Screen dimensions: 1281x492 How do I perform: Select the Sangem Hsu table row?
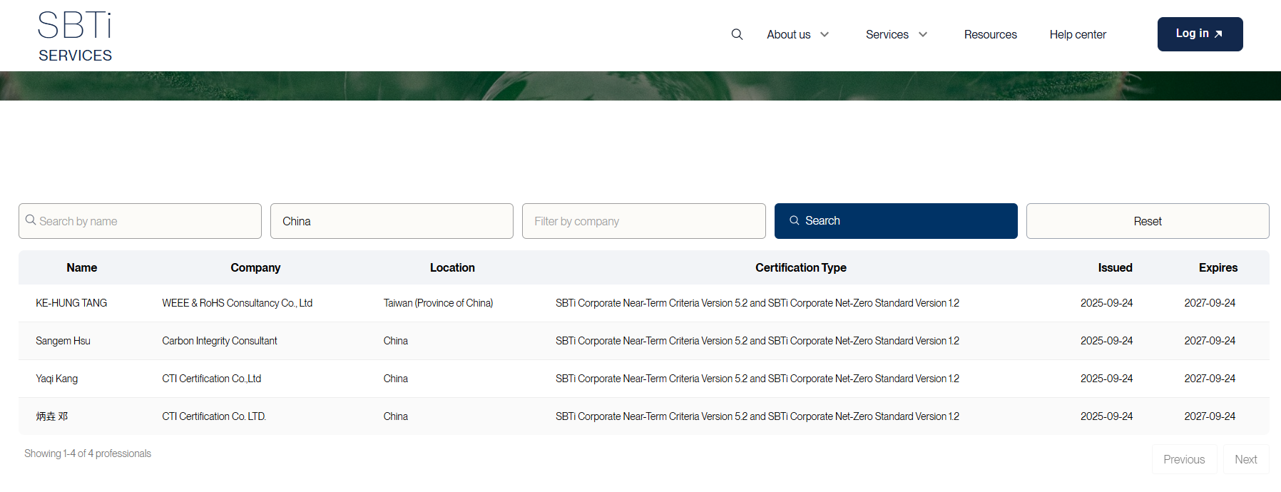pyautogui.click(x=63, y=341)
